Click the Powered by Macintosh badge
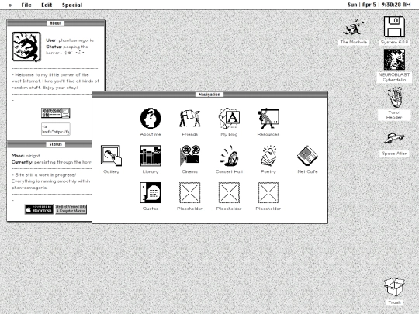This screenshot has height=314, width=419. (x=39, y=209)
